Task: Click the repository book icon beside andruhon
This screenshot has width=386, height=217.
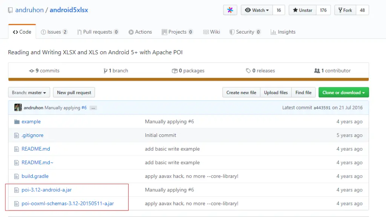Action: 10,10
